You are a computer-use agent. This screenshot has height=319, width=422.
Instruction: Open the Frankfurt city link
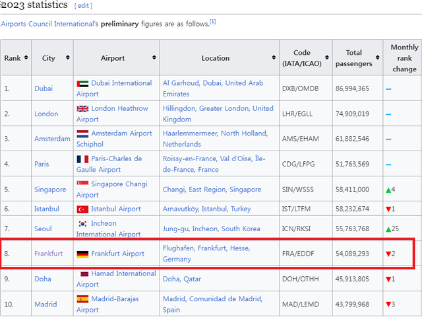click(x=49, y=254)
